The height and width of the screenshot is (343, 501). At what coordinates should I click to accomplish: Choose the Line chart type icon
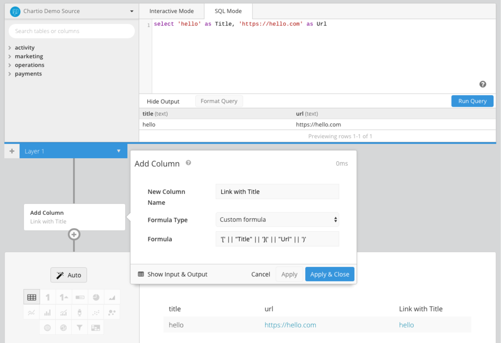31,312
